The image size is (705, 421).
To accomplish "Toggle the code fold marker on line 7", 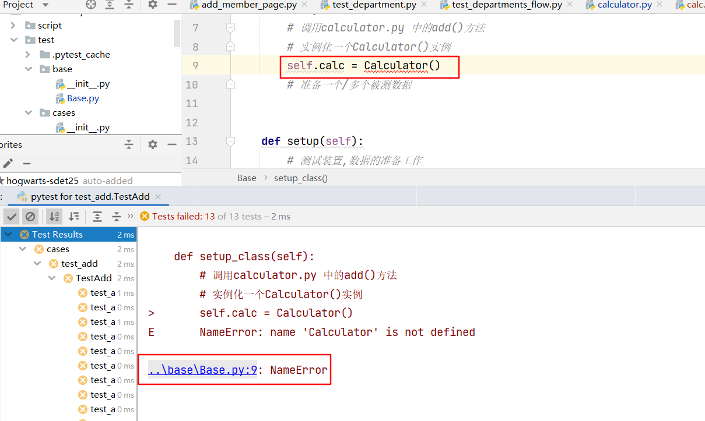I will [x=231, y=28].
